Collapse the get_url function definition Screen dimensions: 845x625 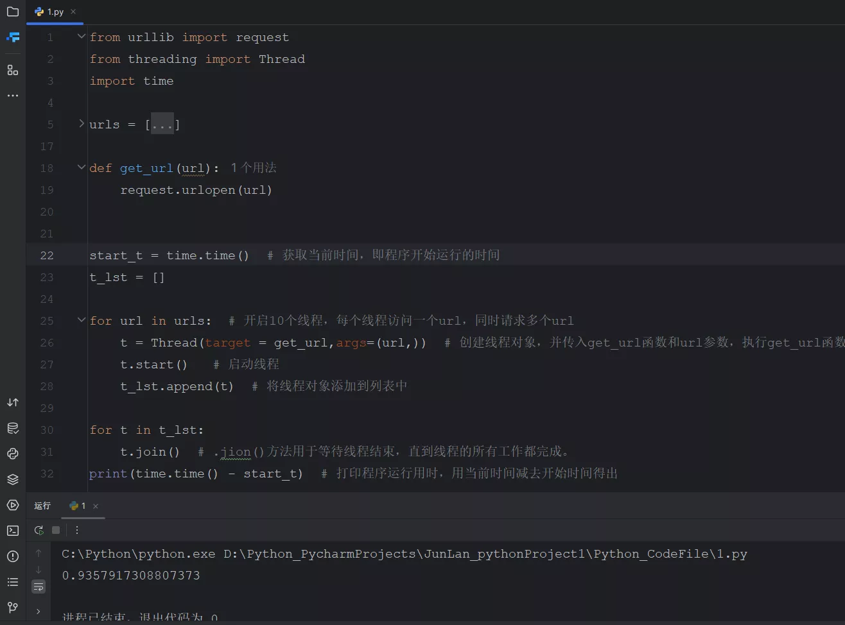(82, 167)
